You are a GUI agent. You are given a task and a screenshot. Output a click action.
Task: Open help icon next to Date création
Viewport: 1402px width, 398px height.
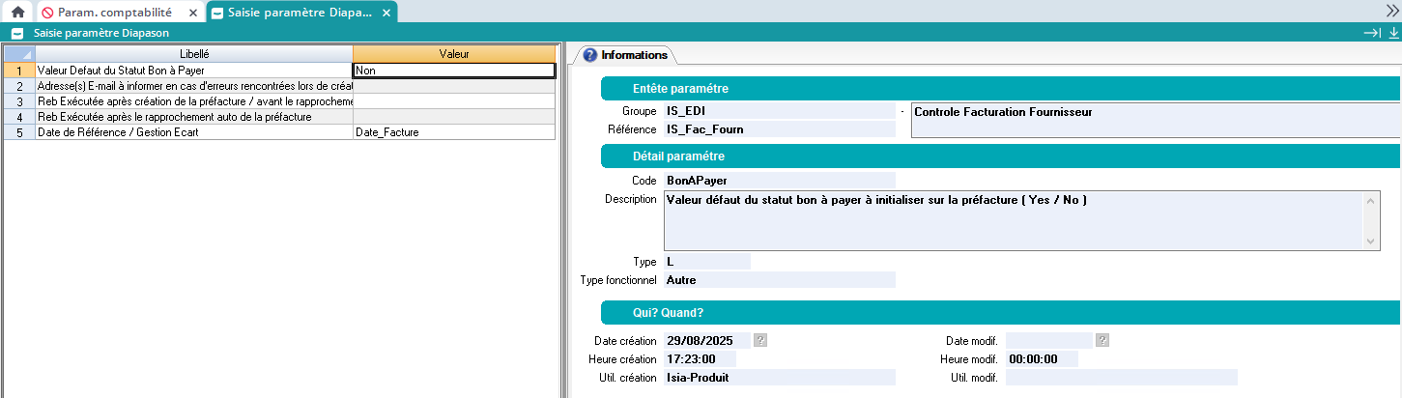[x=760, y=340]
